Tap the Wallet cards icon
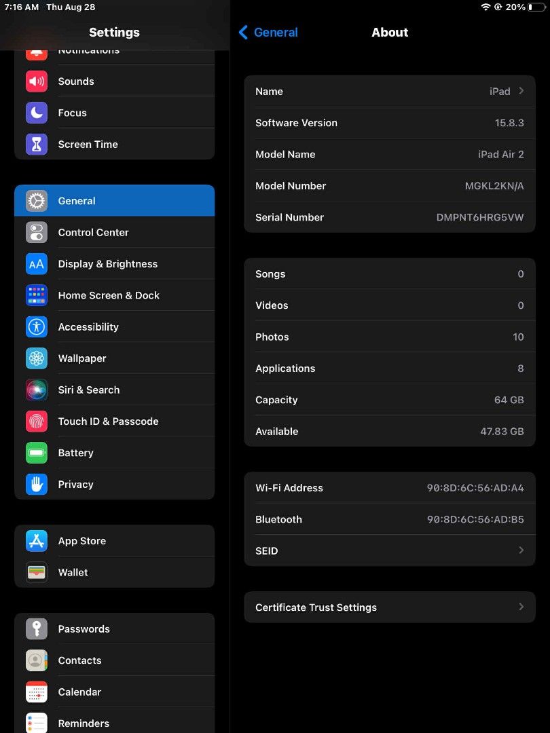This screenshot has width=550, height=733. pos(37,572)
